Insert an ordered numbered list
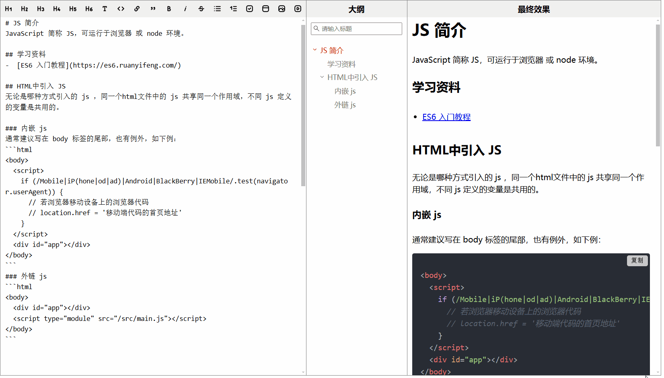The image size is (664, 378). 233,9
